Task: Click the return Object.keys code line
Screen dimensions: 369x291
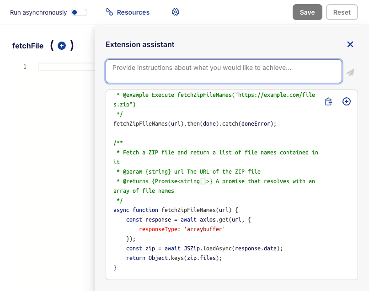Action: [174, 258]
